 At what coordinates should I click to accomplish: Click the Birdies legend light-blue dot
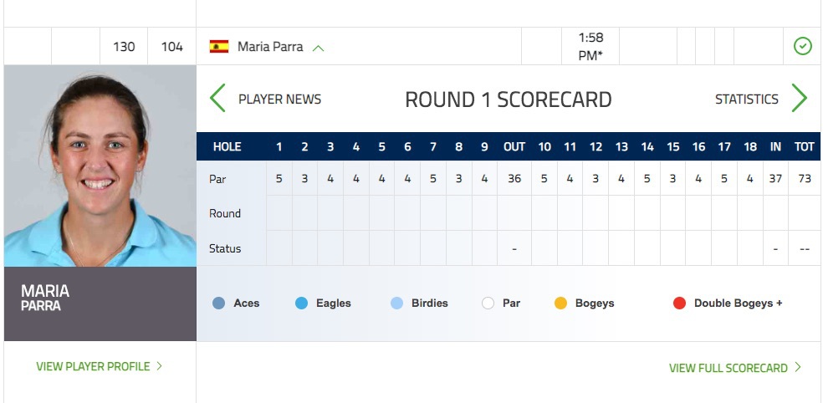[397, 304]
